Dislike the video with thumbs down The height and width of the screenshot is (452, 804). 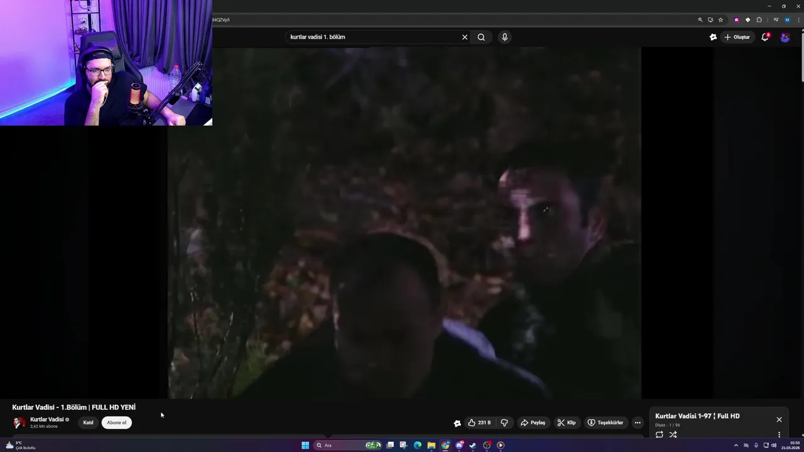pyautogui.click(x=504, y=422)
